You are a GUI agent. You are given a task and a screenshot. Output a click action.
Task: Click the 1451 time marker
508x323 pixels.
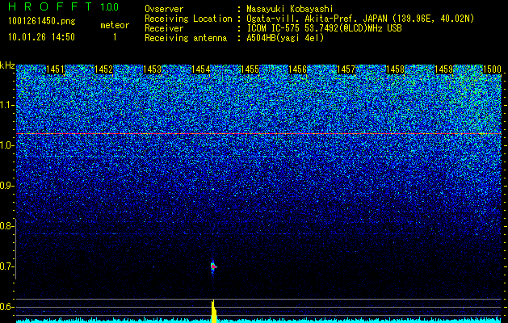55,69
